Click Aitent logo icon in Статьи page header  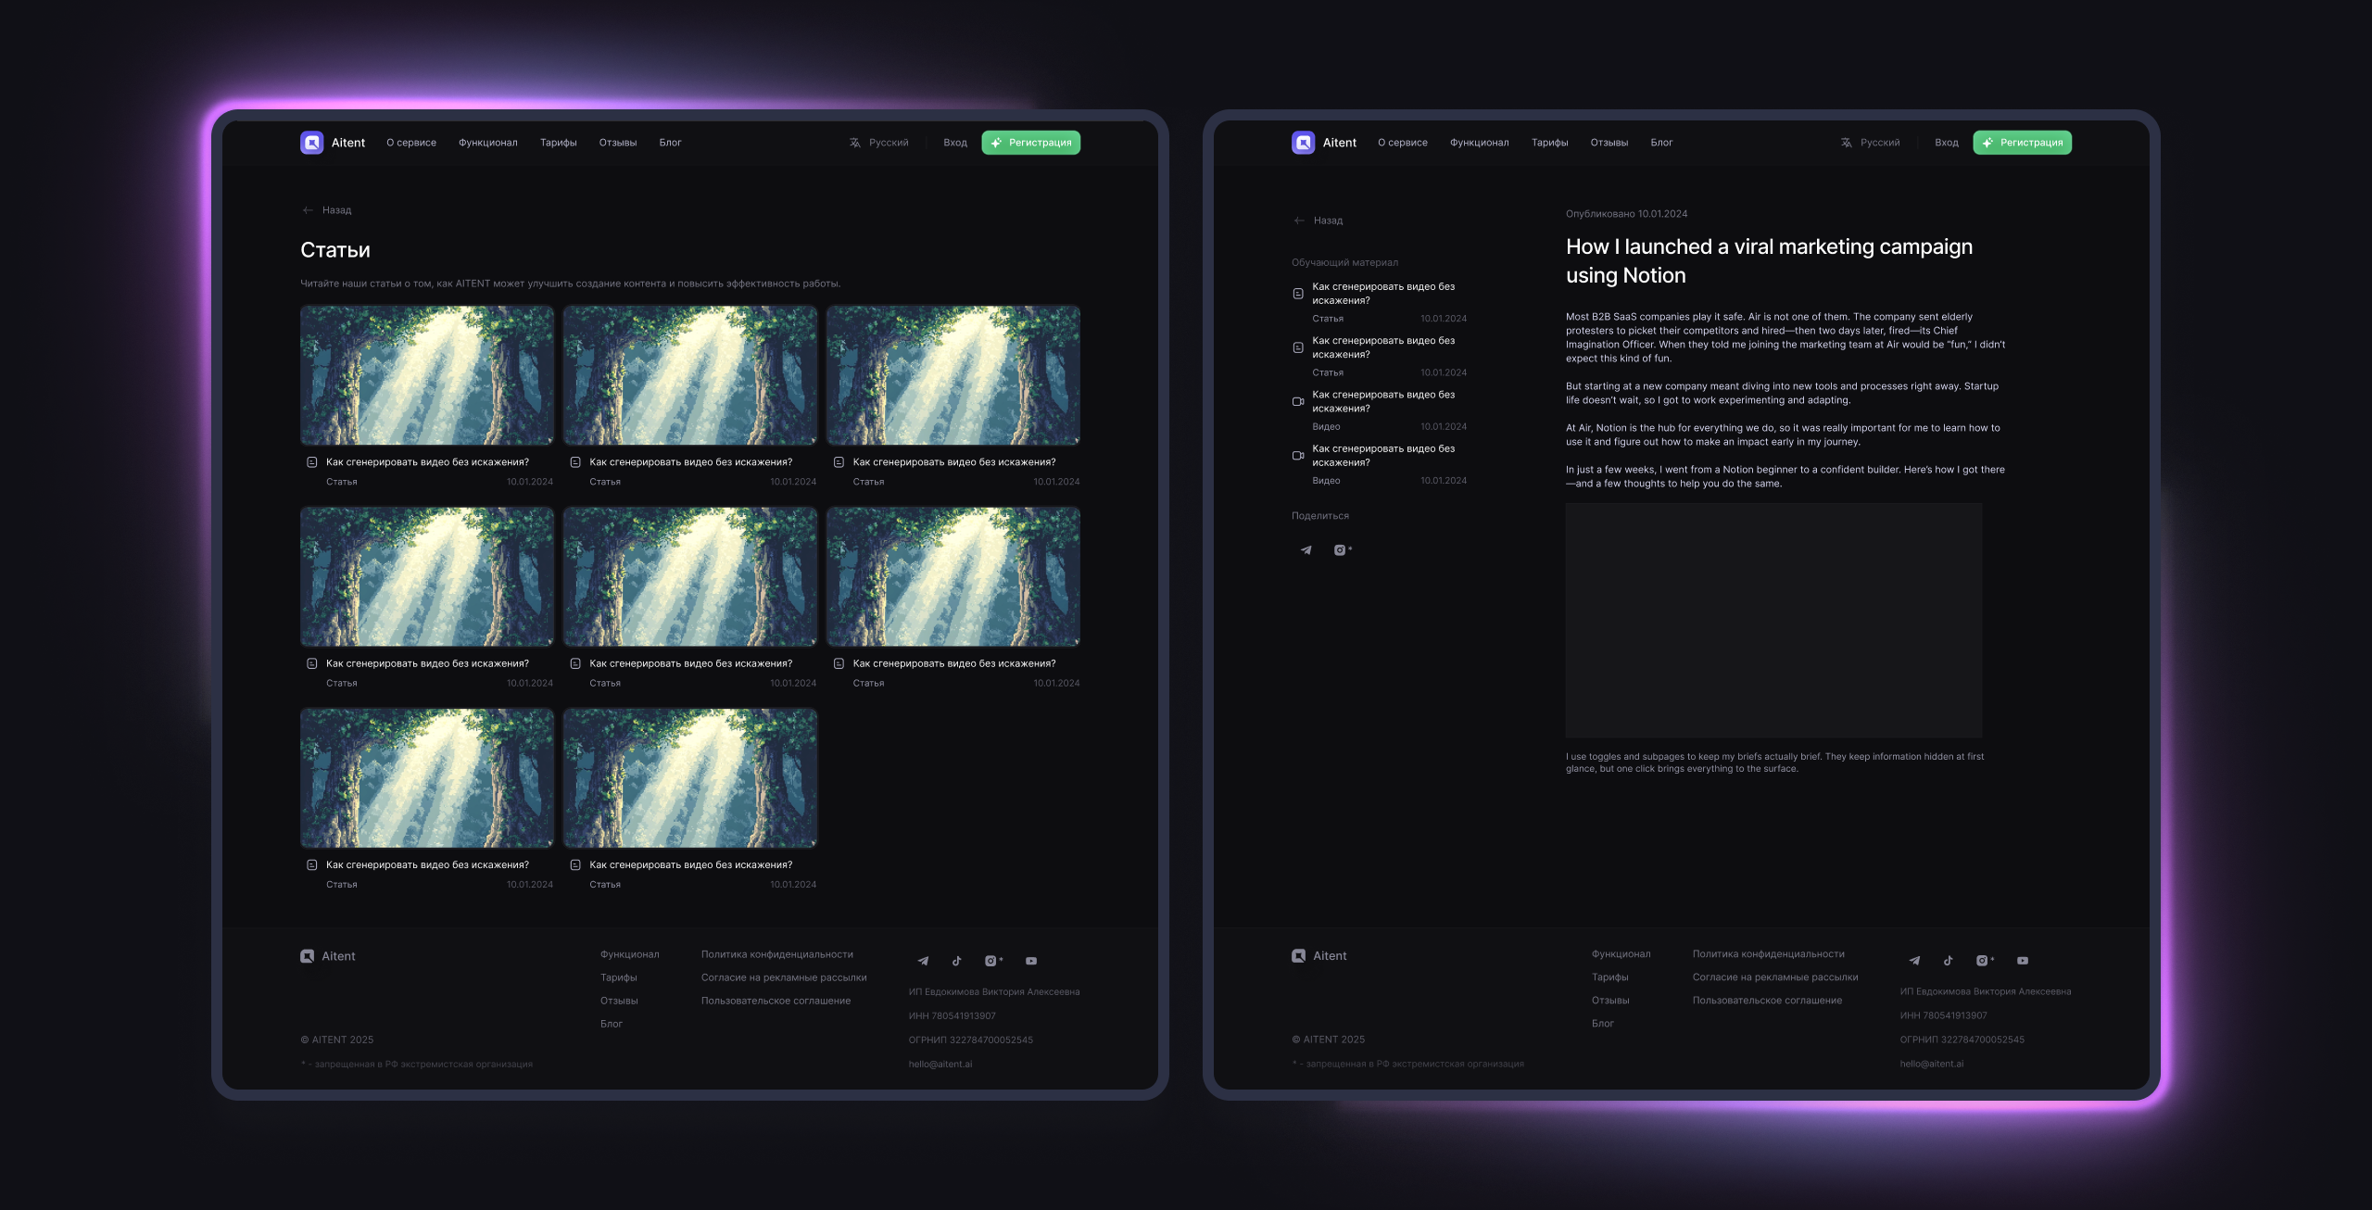[x=312, y=143]
